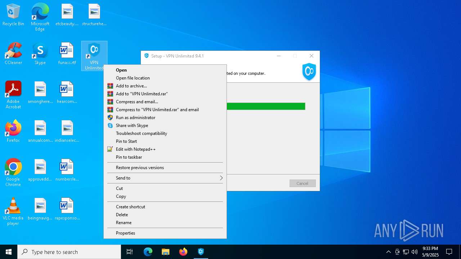This screenshot has height=259, width=461.
Task: Select the rapesponso Word document icon
Action: (67, 209)
